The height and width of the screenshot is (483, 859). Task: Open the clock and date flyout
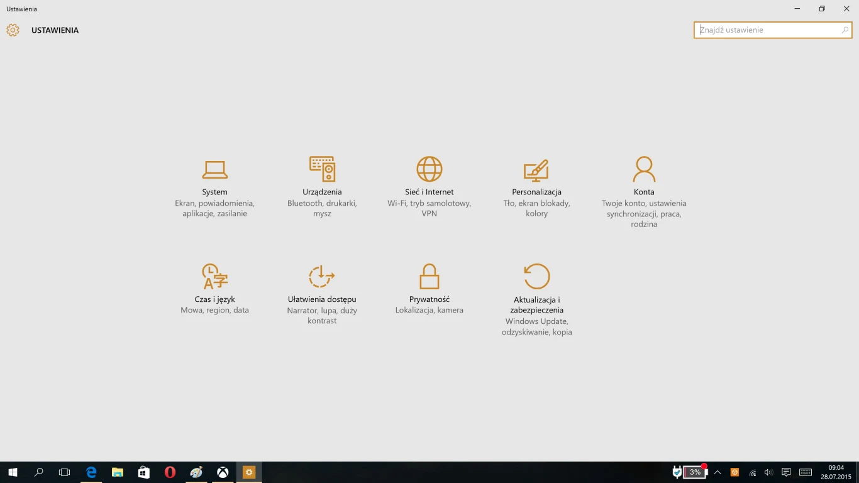836,472
